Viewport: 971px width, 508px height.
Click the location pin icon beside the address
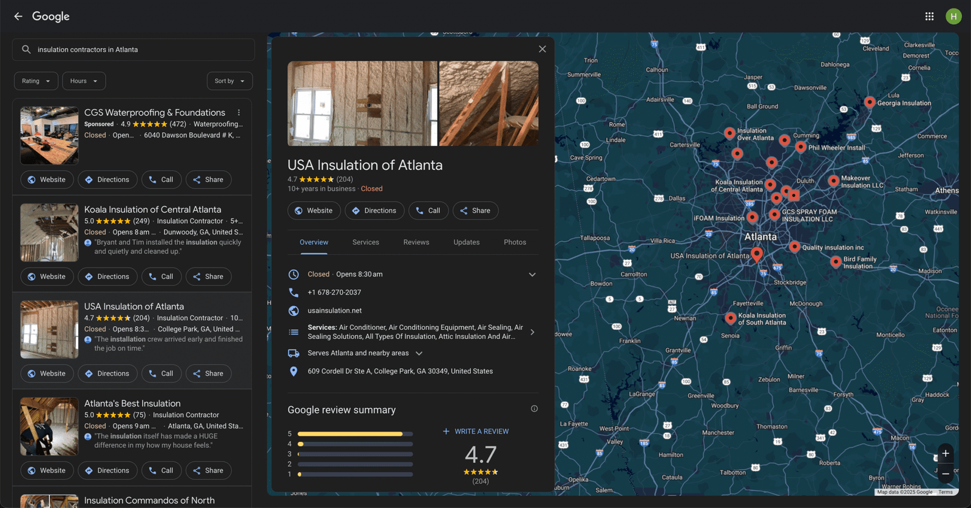pos(294,371)
